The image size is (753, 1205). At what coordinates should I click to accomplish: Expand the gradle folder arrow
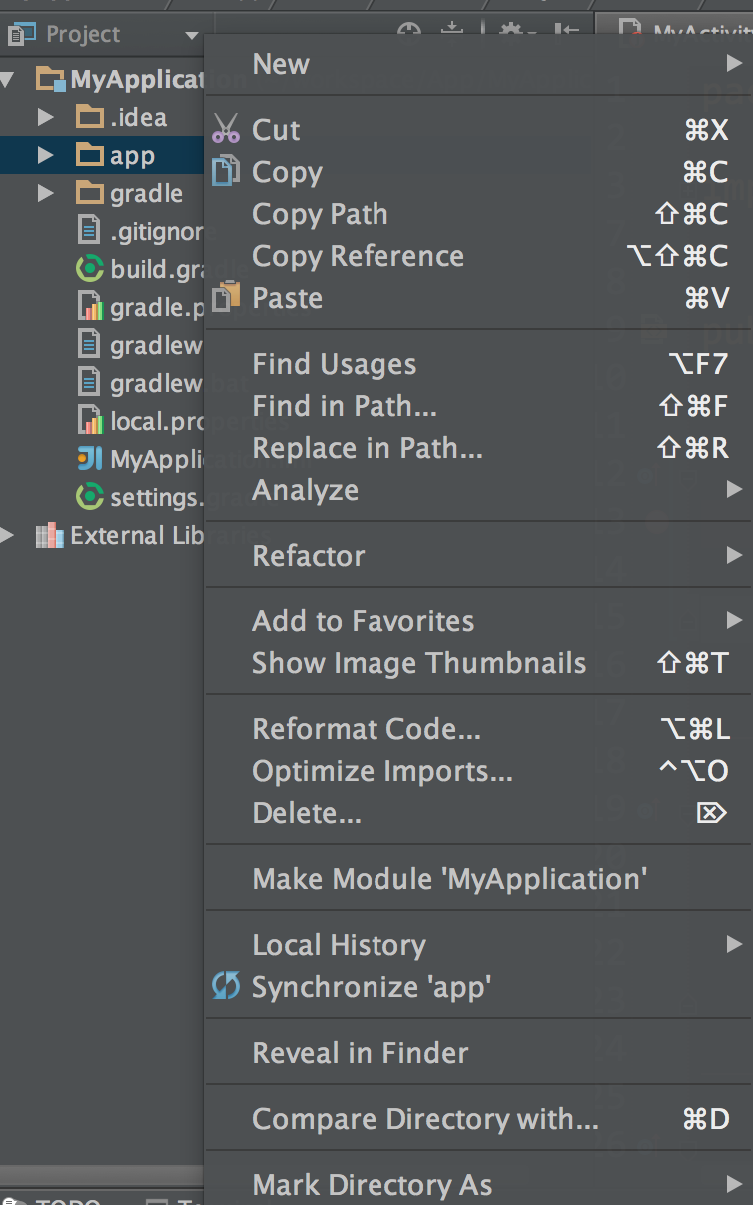pyautogui.click(x=45, y=193)
